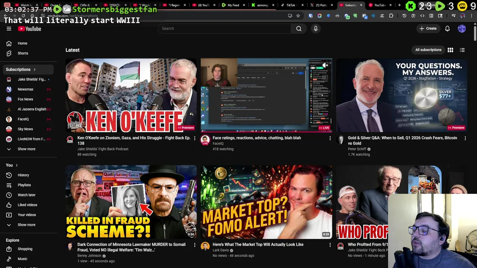Screen dimensions: 477x268
Task: Open options for Gold & Silver Q&A video
Action: [465, 138]
